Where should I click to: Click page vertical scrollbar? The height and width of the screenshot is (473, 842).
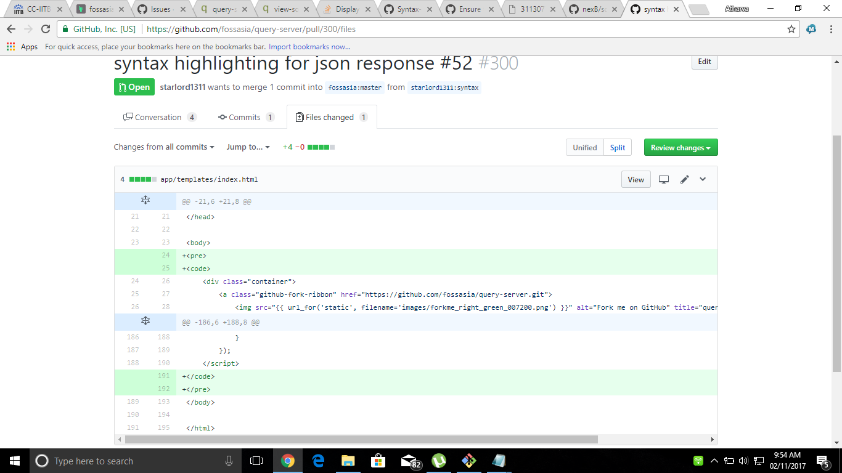pyautogui.click(x=836, y=254)
